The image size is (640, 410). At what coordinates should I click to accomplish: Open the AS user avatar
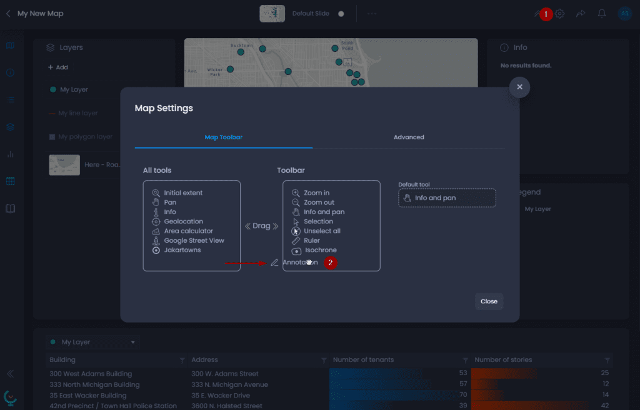(x=624, y=14)
